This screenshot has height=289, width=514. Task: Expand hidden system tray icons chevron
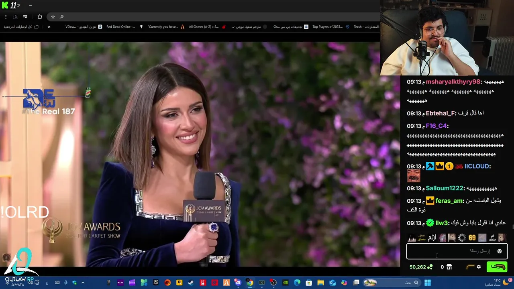(83, 283)
